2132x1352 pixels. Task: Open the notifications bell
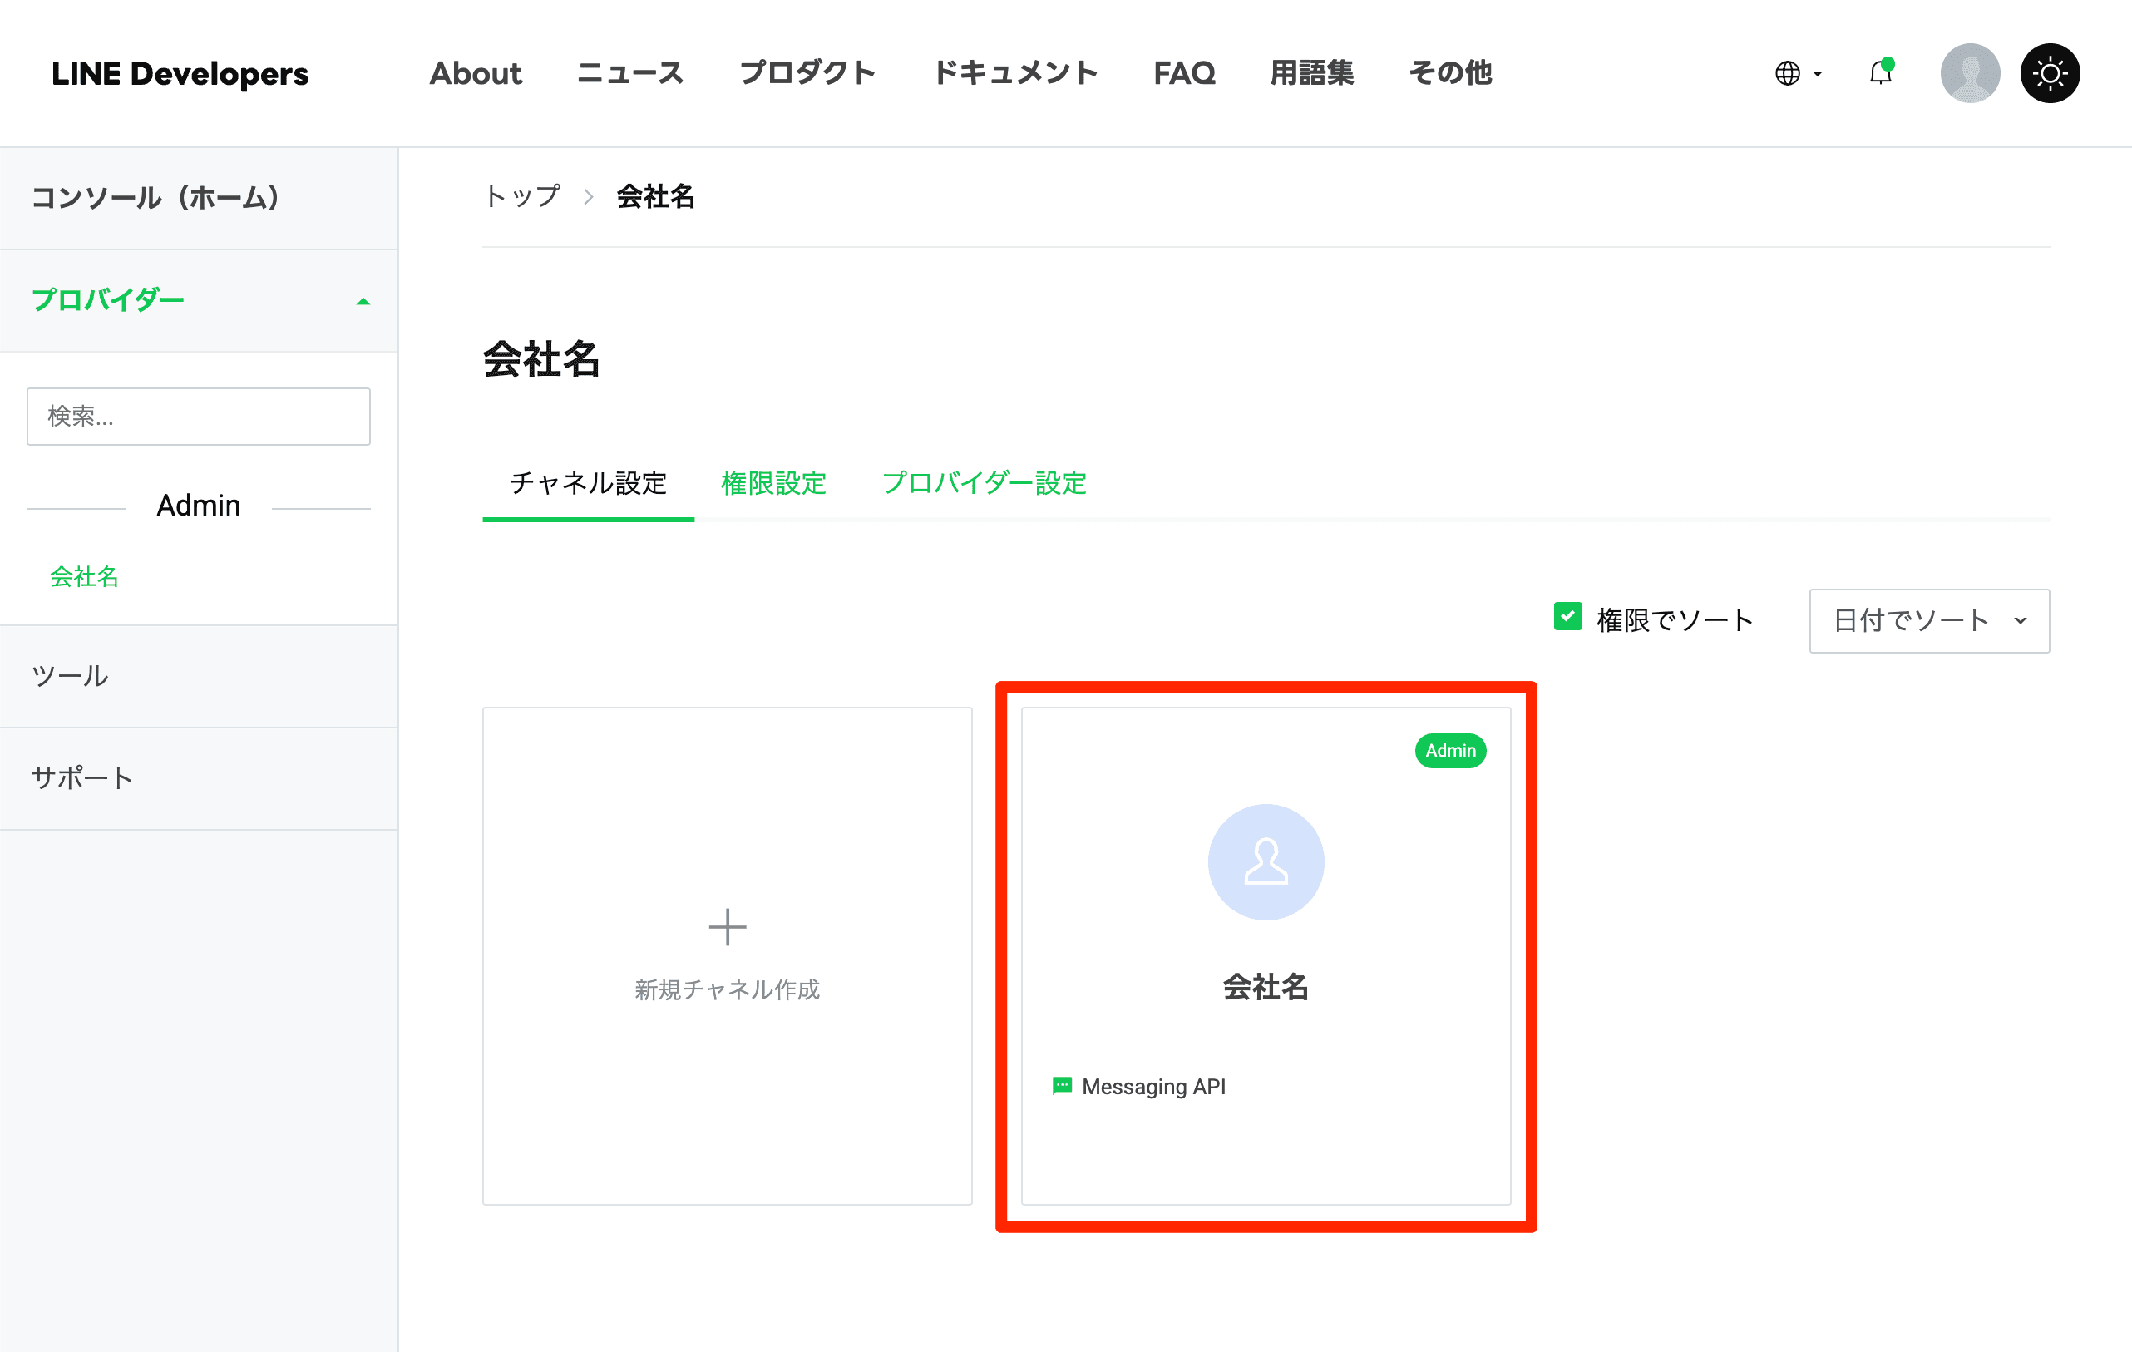[1881, 72]
